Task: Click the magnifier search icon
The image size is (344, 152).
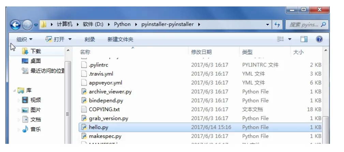Action: (x=324, y=25)
